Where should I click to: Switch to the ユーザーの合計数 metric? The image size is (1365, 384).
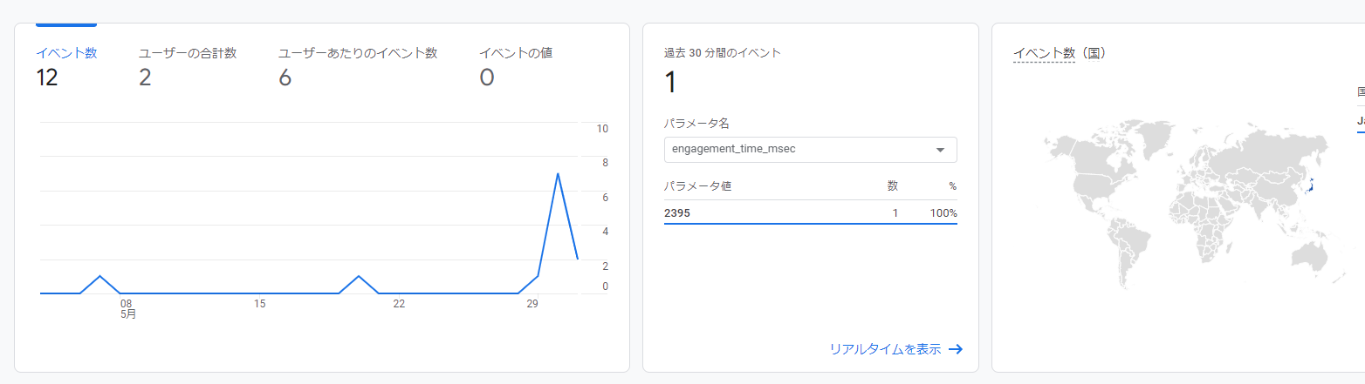187,66
